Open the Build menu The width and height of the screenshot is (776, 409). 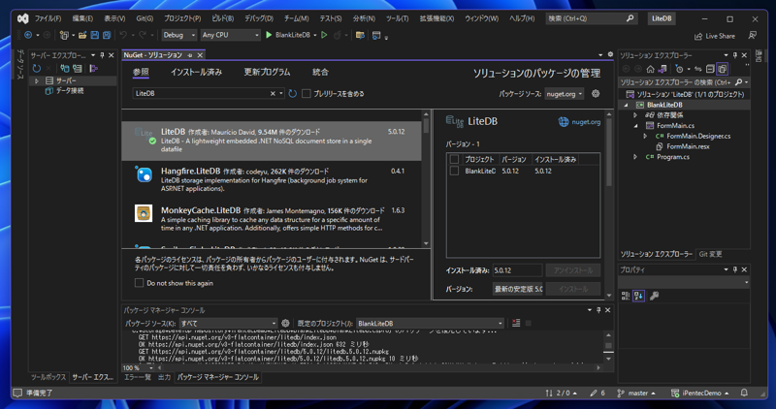(222, 18)
